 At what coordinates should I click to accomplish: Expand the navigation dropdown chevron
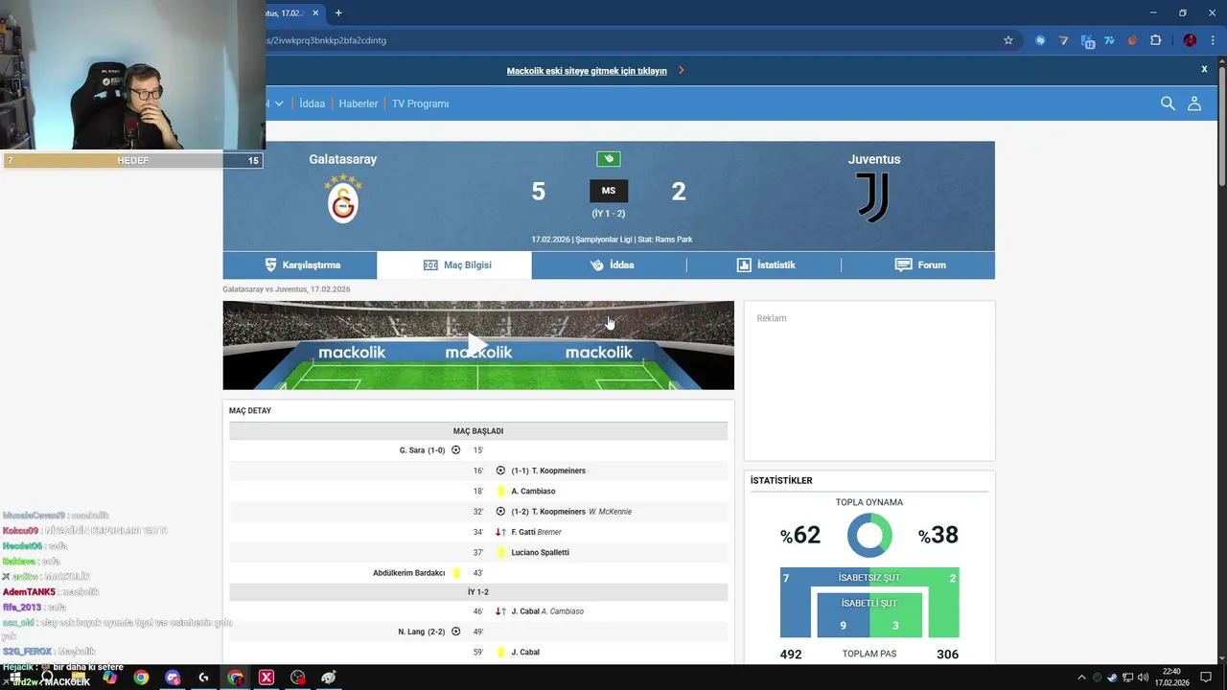[279, 103]
